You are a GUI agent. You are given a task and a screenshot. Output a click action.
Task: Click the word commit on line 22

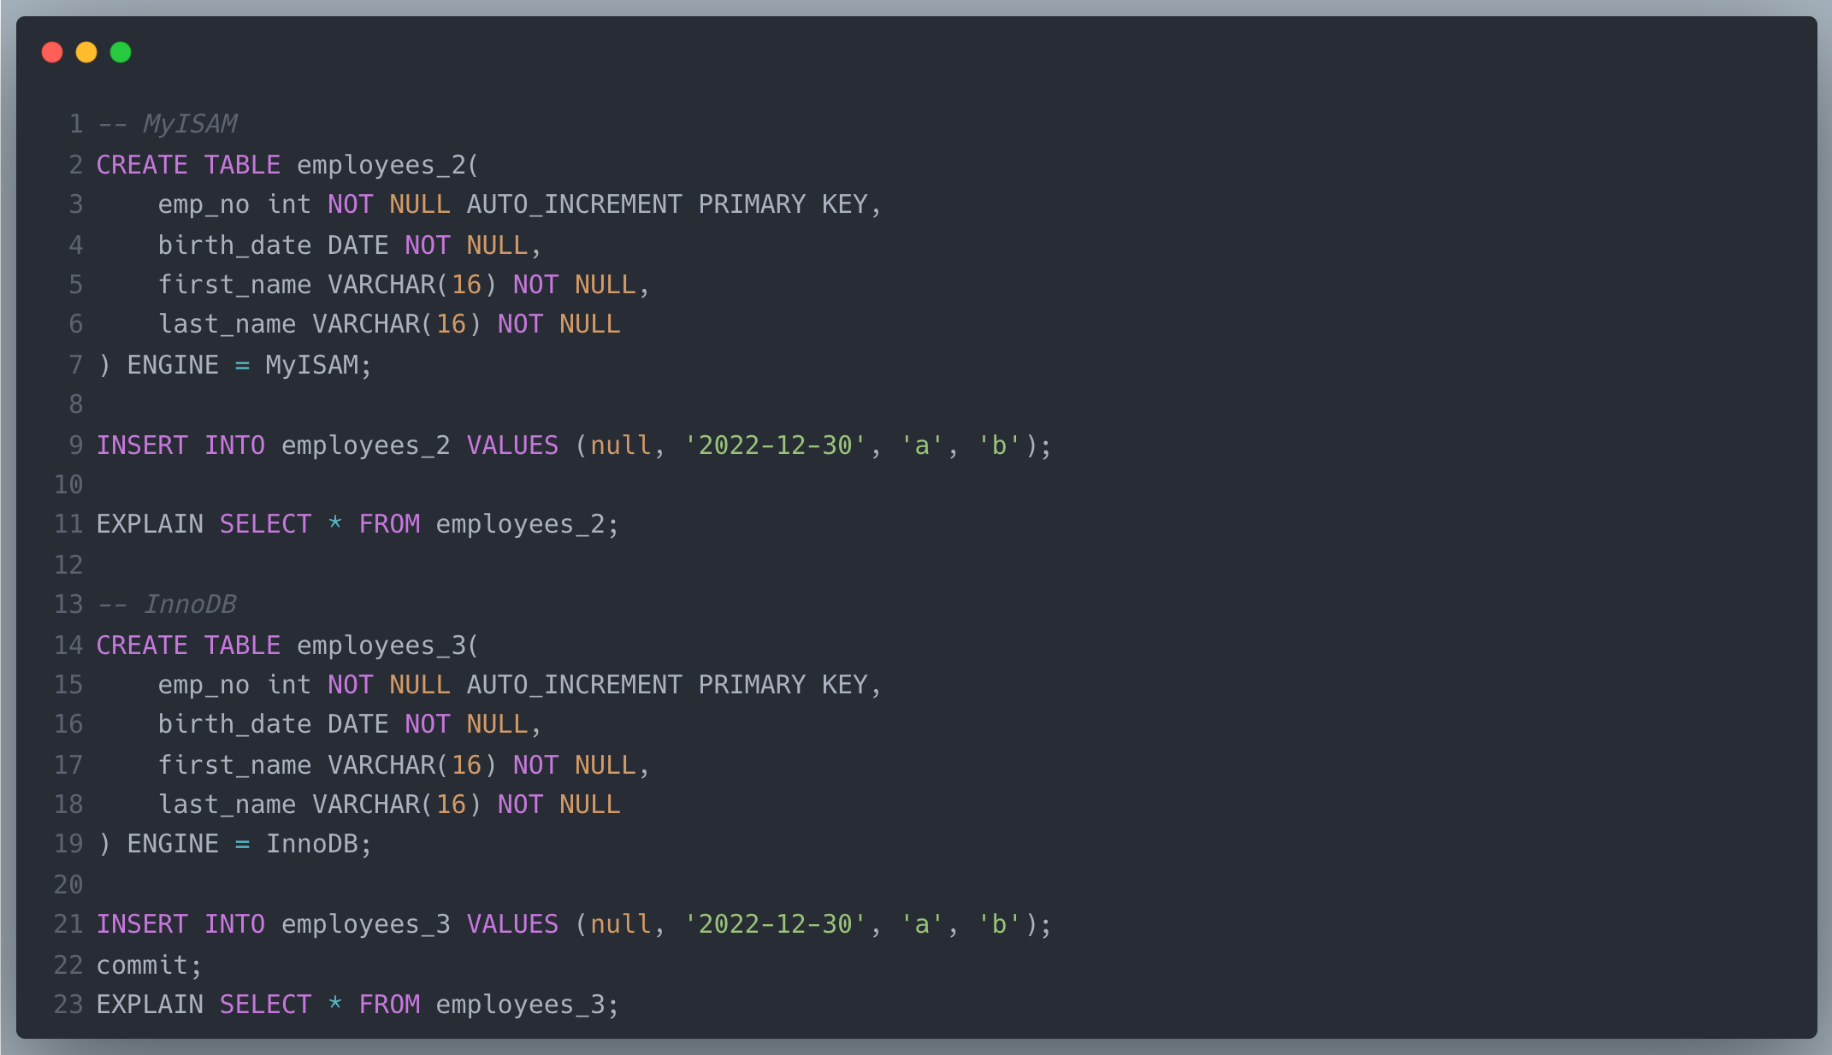click(x=142, y=965)
